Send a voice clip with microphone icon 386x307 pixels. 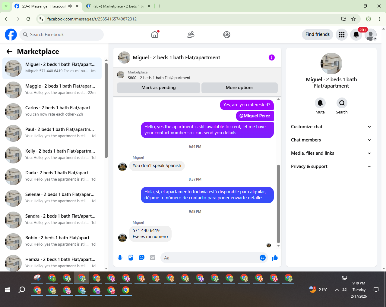(120, 258)
